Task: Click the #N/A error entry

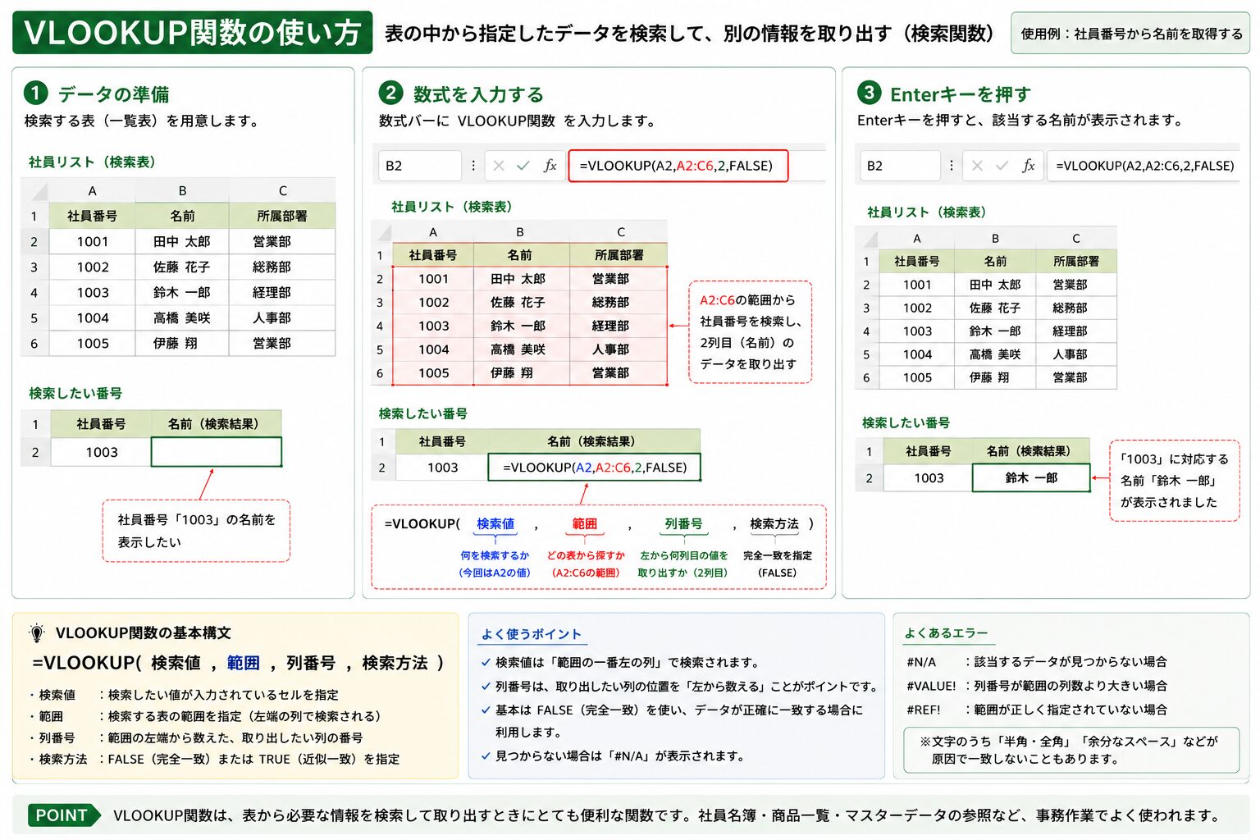Action: 1037,662
